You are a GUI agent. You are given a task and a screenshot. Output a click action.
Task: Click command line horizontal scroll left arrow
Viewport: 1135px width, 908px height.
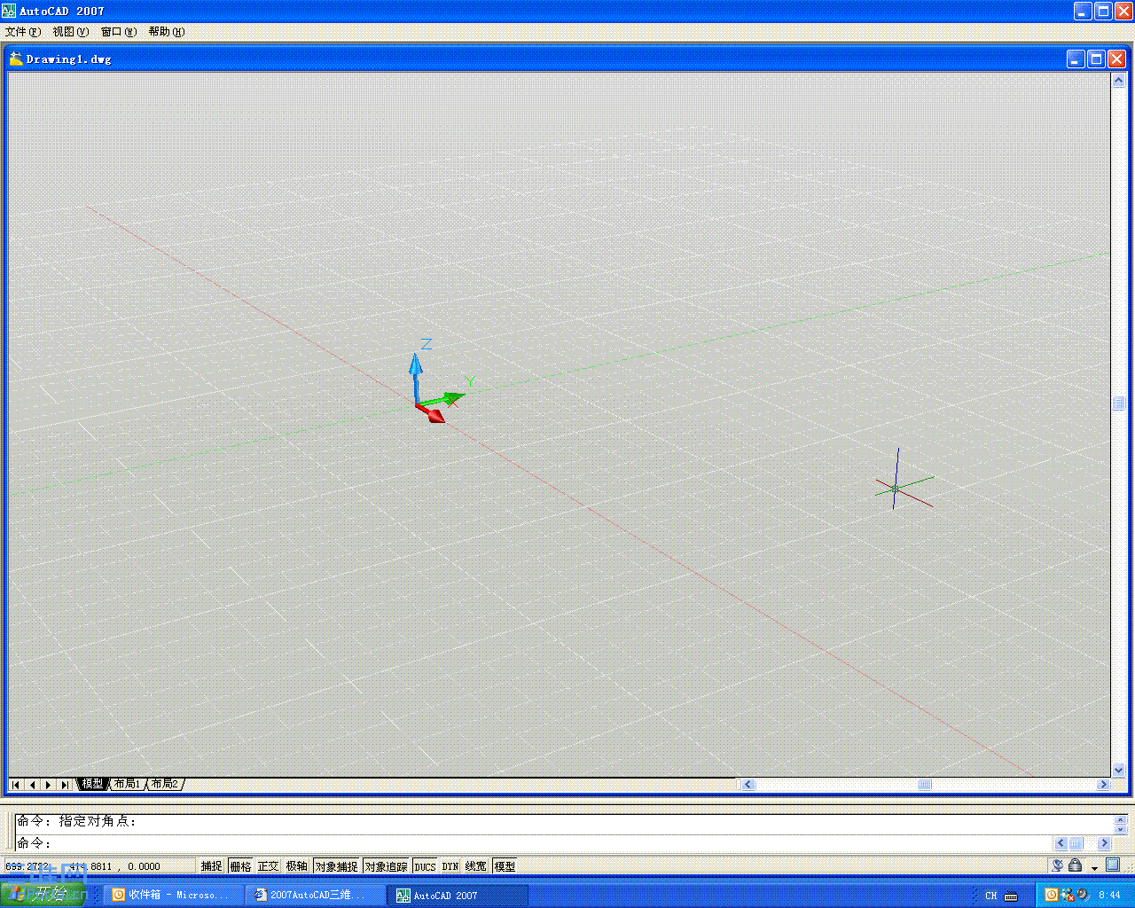[x=1061, y=843]
